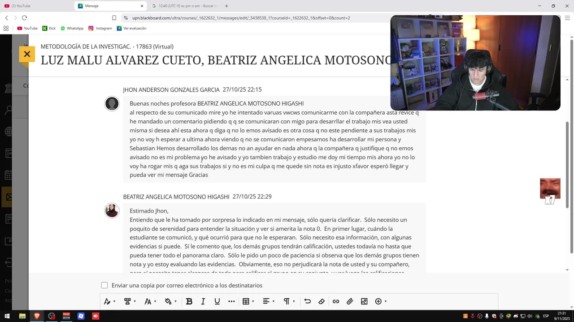574x322 pixels.
Task: Open the text color fill dropdown
Action: (x=170, y=301)
